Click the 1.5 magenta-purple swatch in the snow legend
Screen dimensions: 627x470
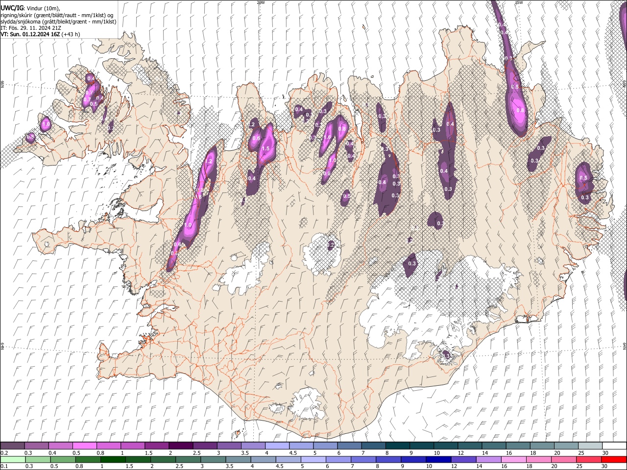(157, 446)
